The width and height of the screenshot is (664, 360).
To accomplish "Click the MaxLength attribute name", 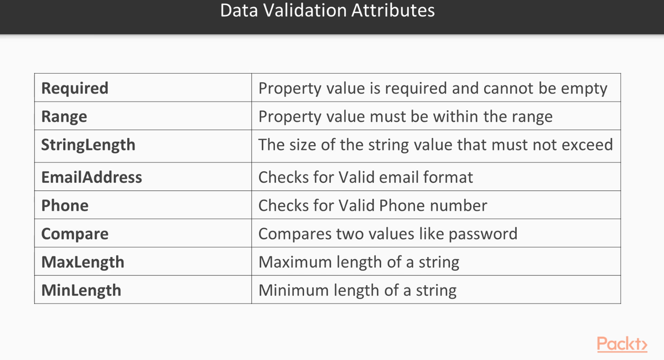I will click(x=83, y=262).
